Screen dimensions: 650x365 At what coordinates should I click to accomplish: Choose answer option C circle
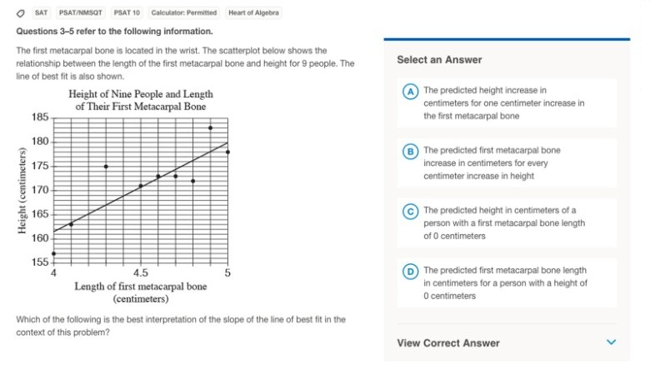coord(410,212)
